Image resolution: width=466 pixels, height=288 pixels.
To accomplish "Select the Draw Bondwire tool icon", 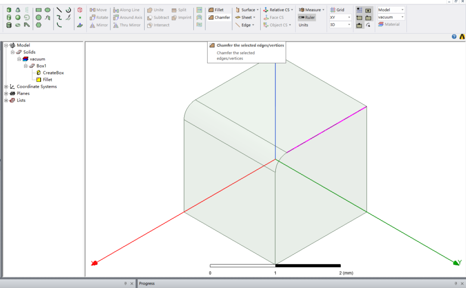I will [x=27, y=25].
